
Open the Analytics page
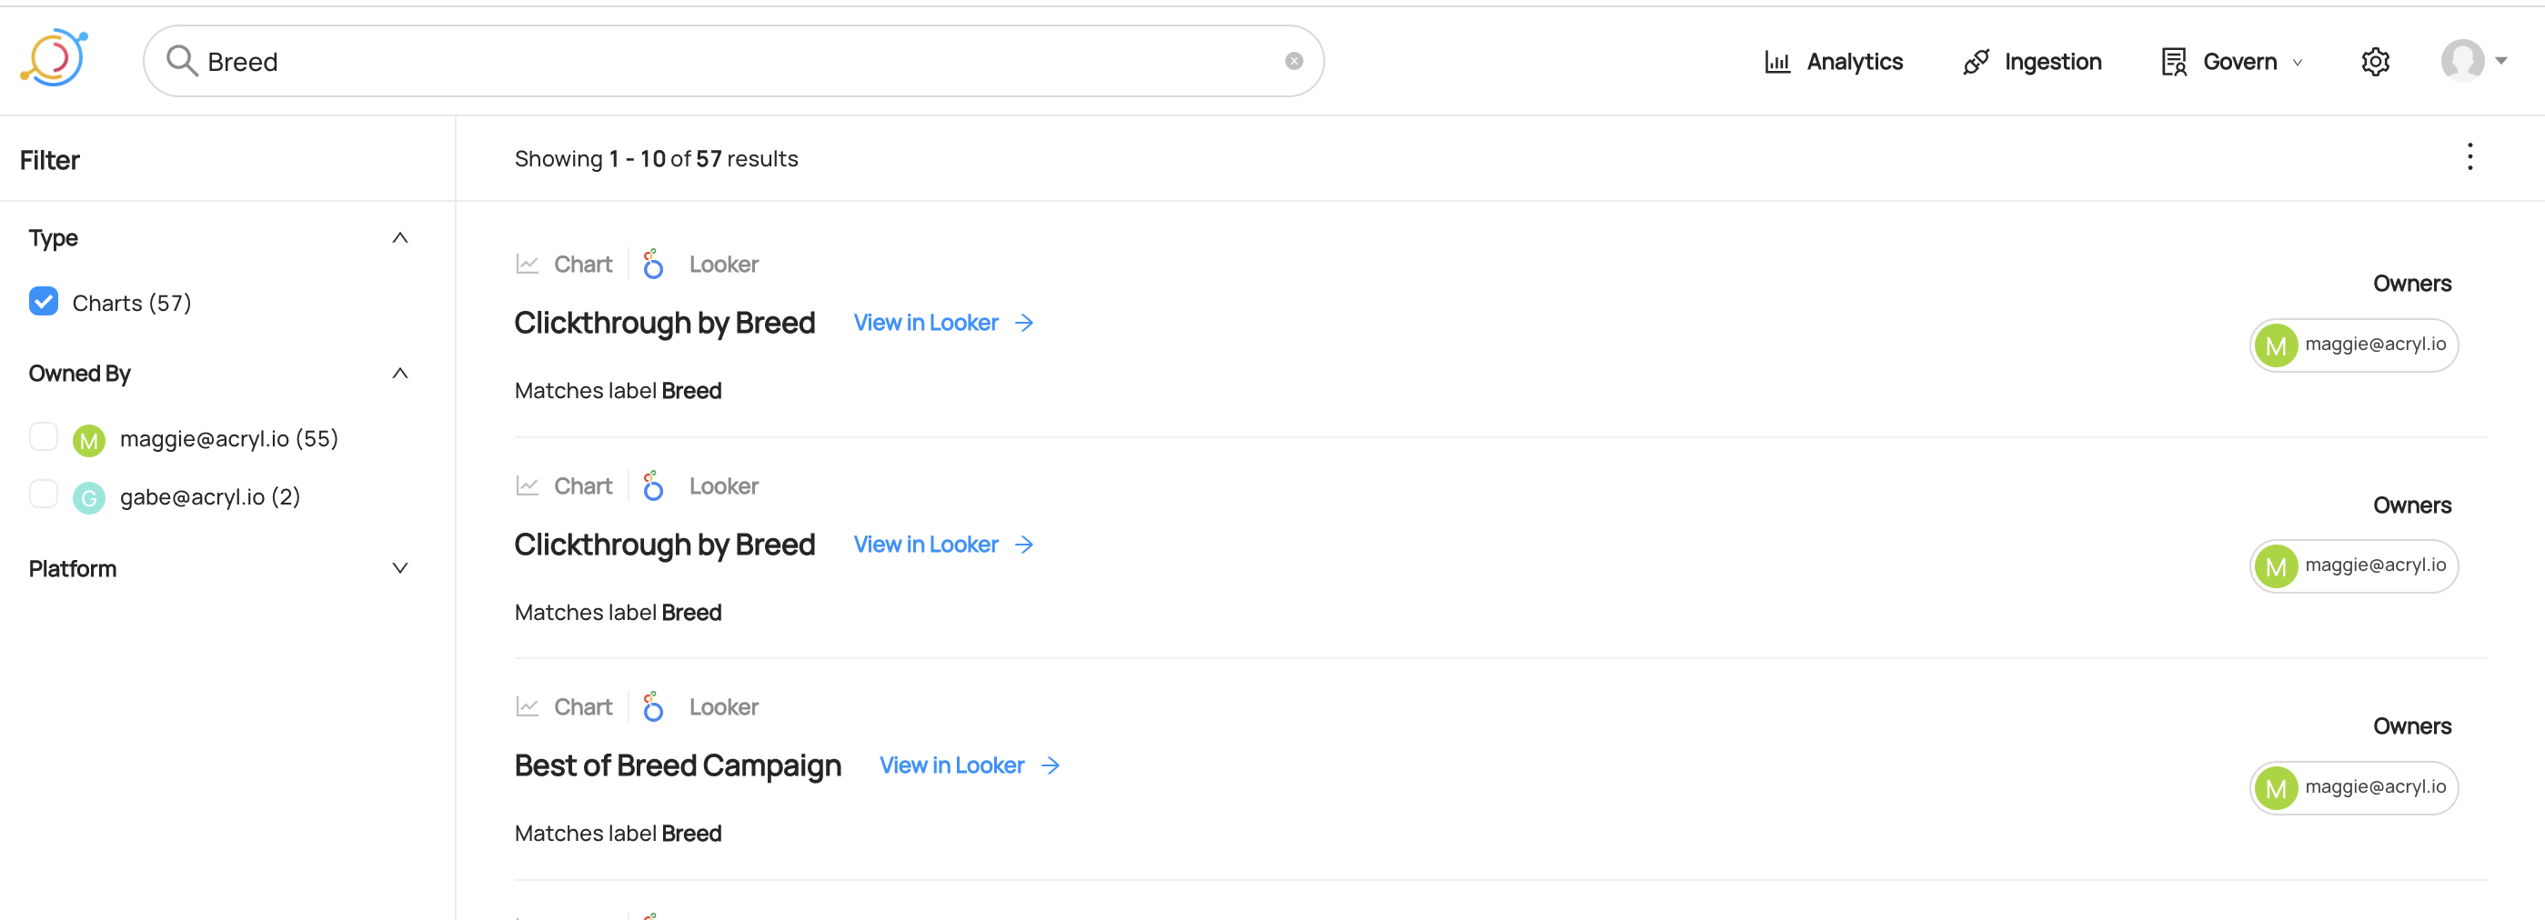click(x=1834, y=61)
